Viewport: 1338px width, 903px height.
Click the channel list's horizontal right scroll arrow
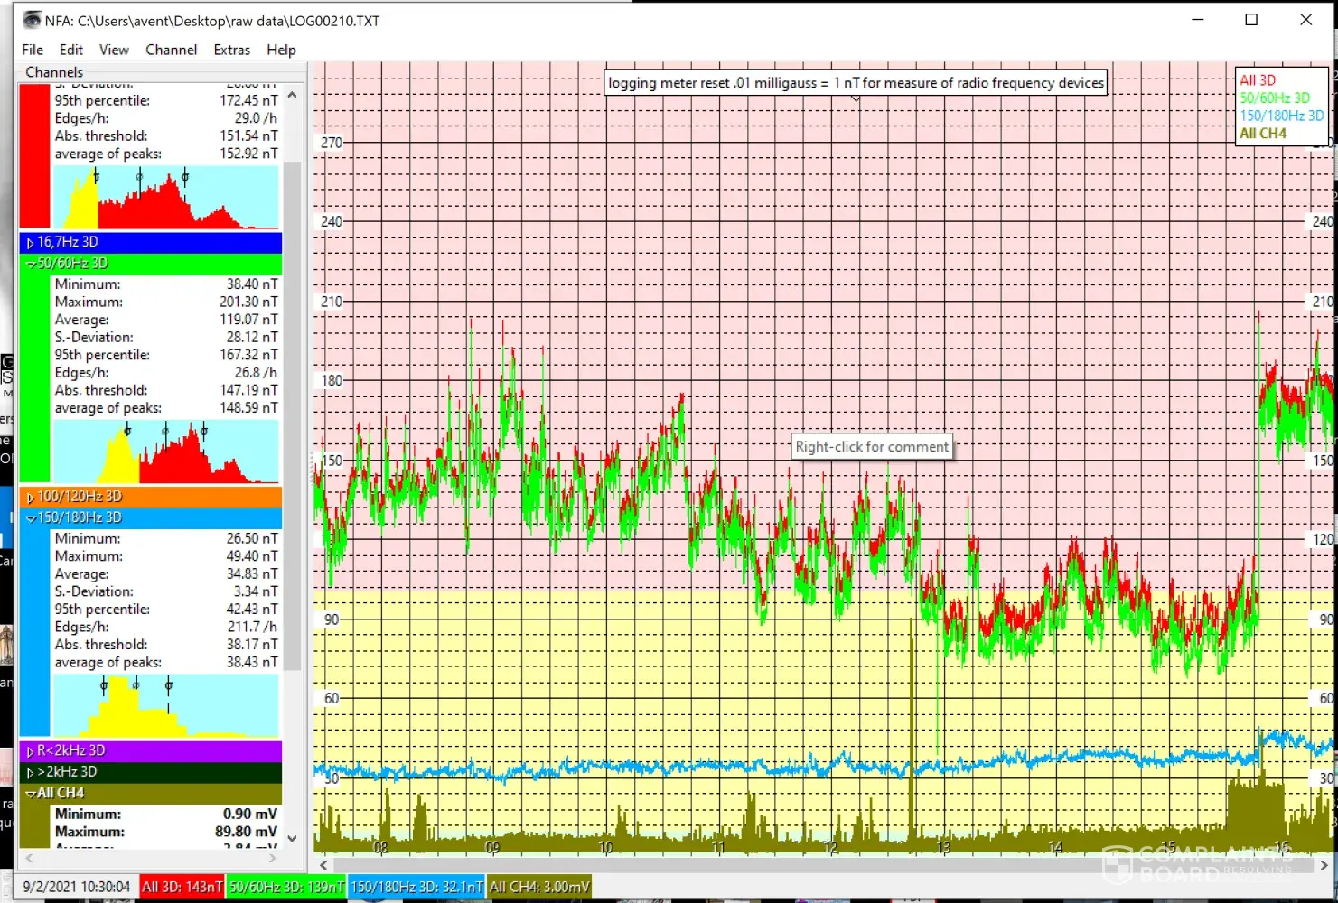(x=273, y=859)
